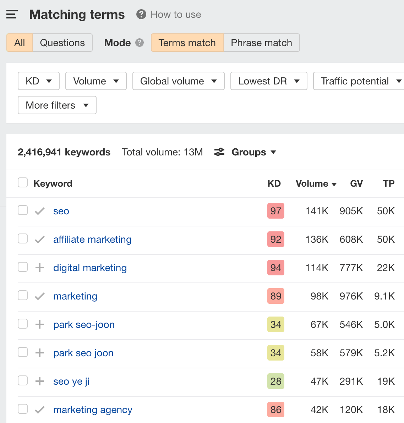Click the 'How to use' help icon
The image size is (404, 423).
[x=141, y=15]
